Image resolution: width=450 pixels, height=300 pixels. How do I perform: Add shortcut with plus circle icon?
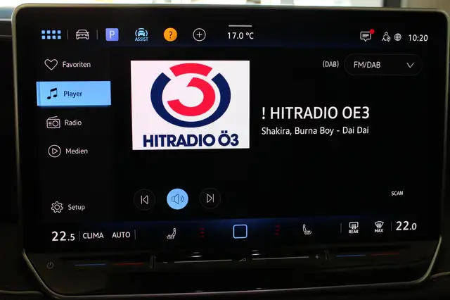point(199,35)
